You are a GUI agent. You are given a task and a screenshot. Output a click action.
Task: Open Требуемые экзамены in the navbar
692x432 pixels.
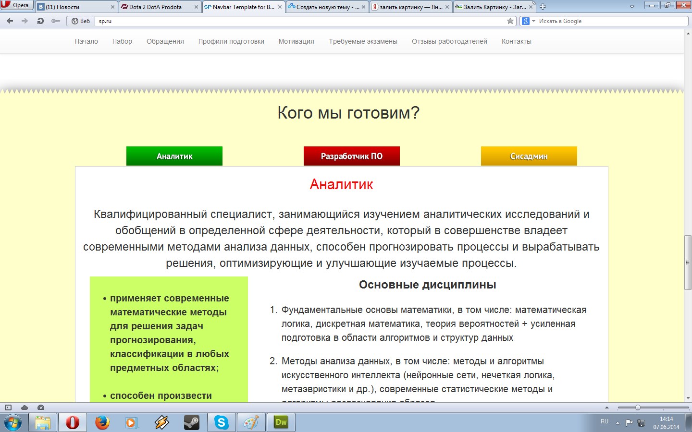point(363,41)
